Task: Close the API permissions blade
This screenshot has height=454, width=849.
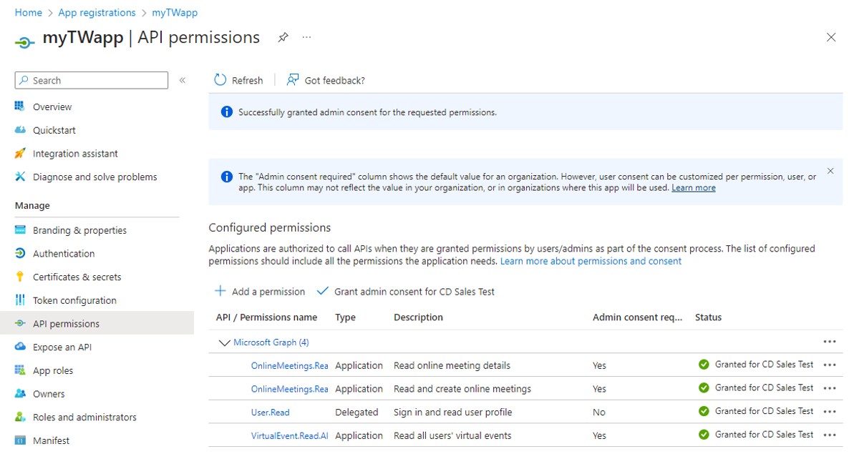Action: 831,37
